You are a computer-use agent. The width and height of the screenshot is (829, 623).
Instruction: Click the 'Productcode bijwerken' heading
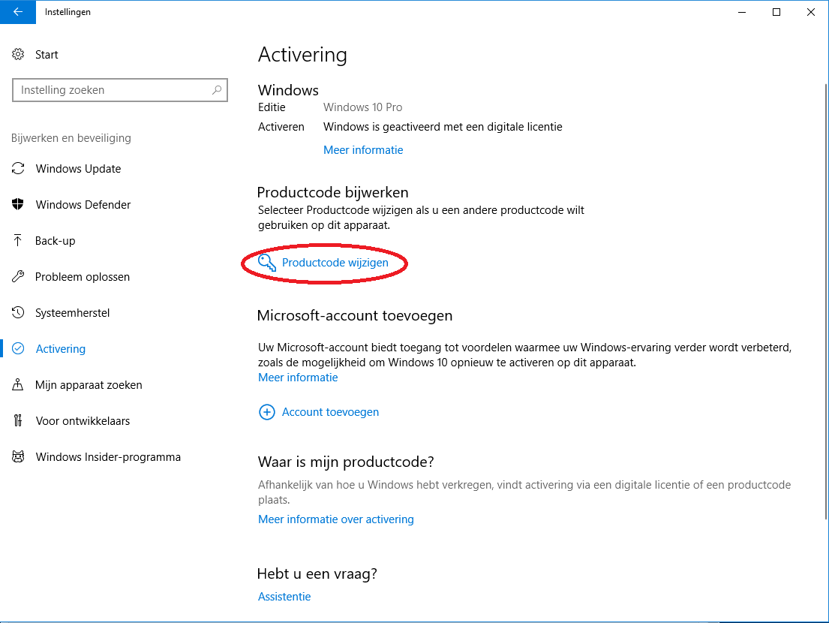coord(332,192)
